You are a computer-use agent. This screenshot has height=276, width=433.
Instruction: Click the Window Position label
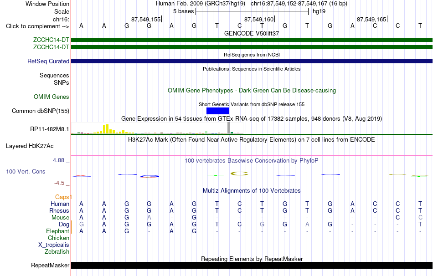coord(47,4)
